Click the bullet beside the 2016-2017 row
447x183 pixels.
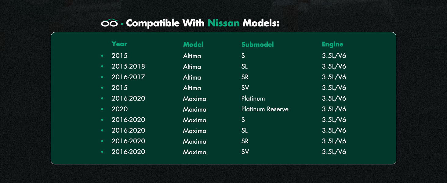click(x=102, y=77)
